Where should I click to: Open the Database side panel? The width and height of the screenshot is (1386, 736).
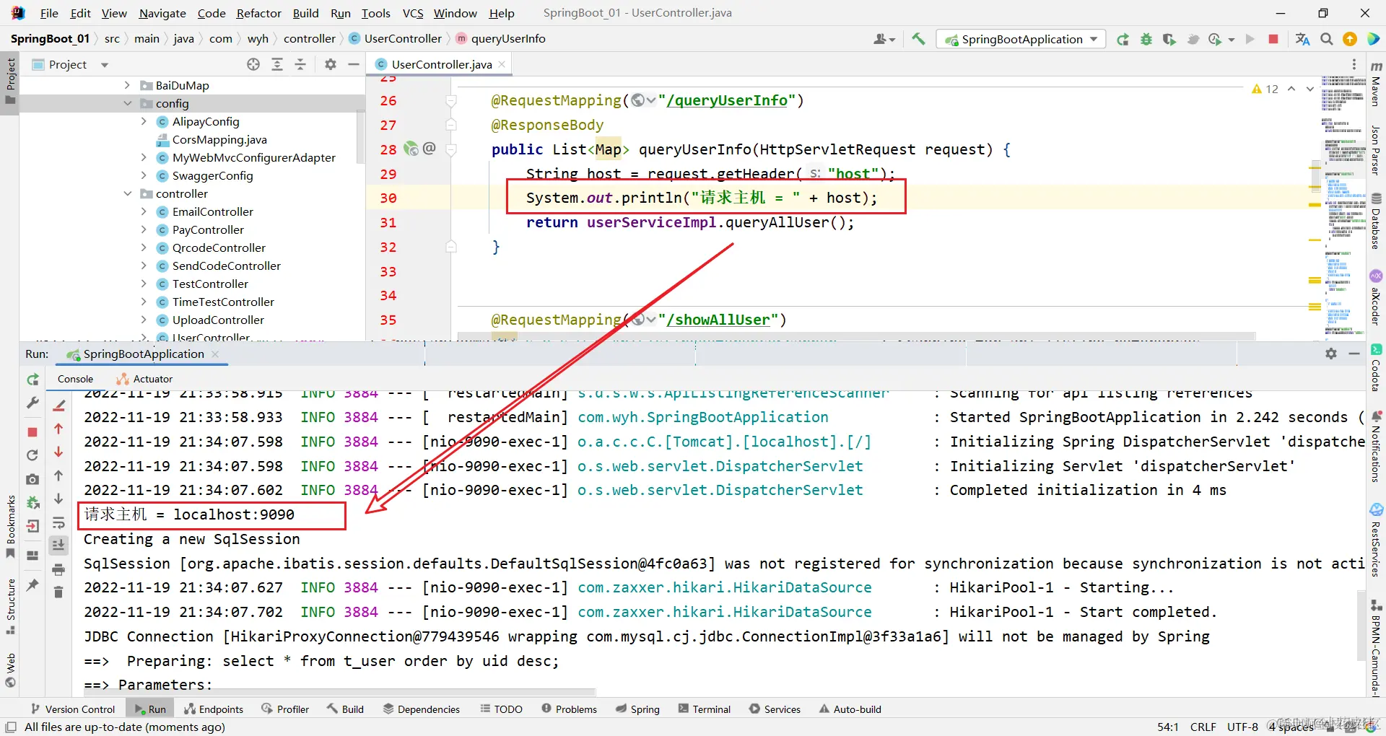tap(1376, 221)
